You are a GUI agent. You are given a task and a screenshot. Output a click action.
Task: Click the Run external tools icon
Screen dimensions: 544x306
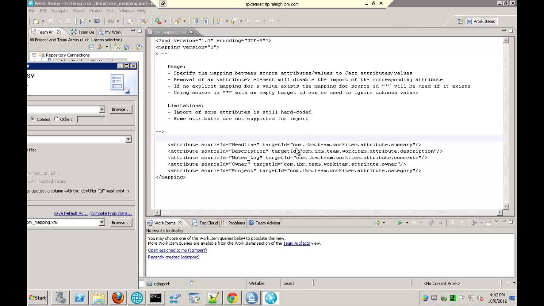pos(158,21)
